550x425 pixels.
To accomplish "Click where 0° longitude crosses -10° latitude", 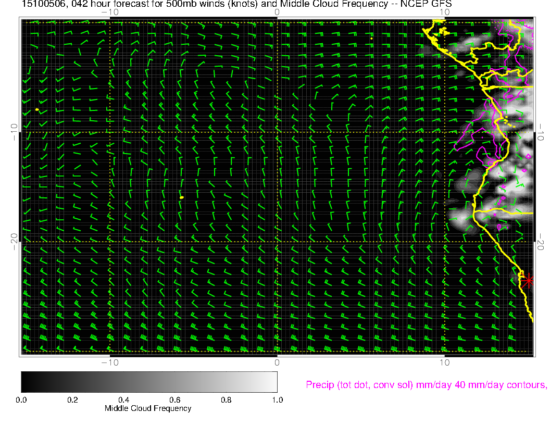I will click(x=277, y=132).
